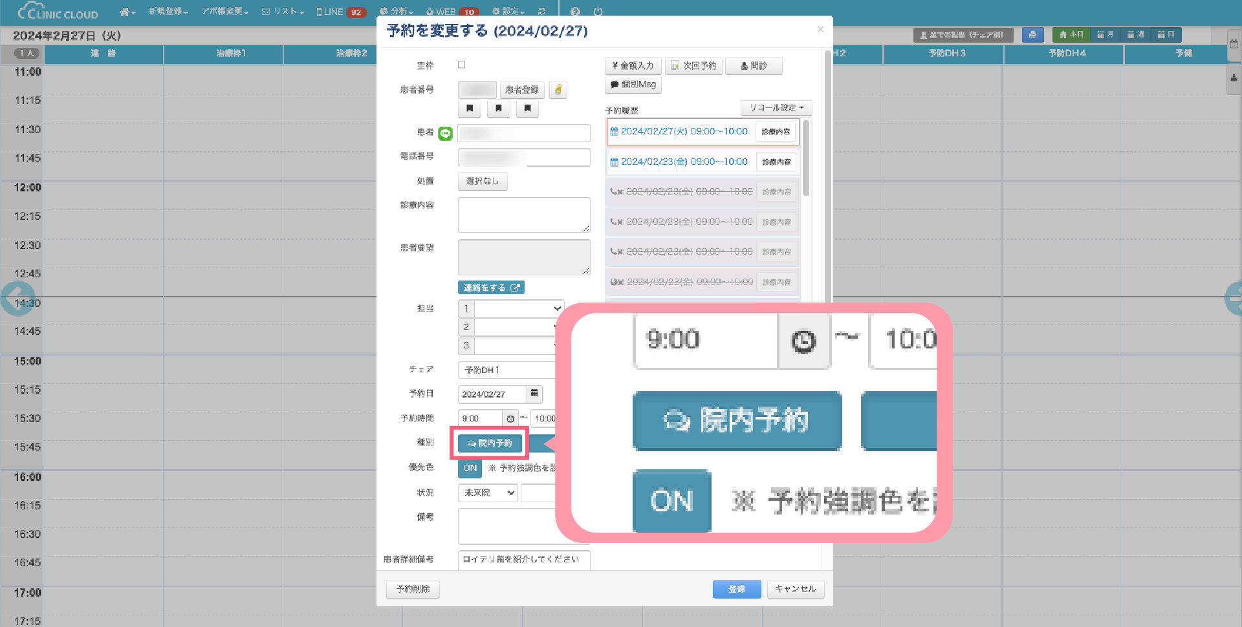Toggle the 院内予約 type button
Image resolution: width=1242 pixels, height=627 pixels.
[x=490, y=443]
